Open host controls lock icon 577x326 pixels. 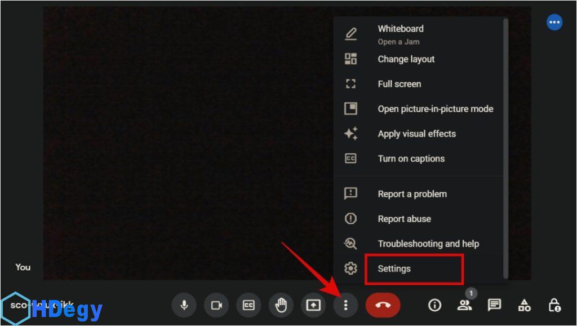[554, 305]
